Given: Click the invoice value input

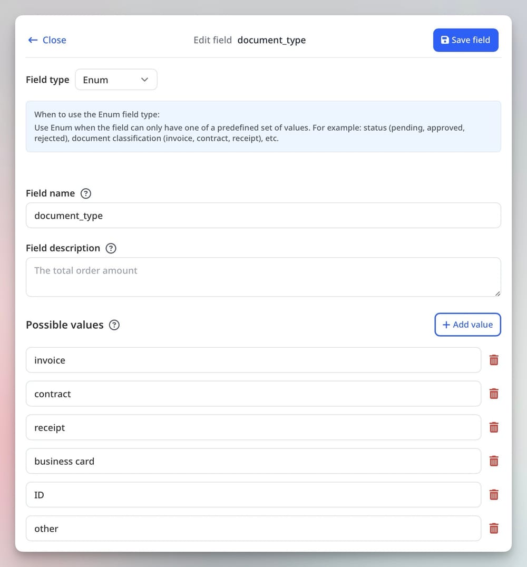Looking at the screenshot, I should [253, 360].
